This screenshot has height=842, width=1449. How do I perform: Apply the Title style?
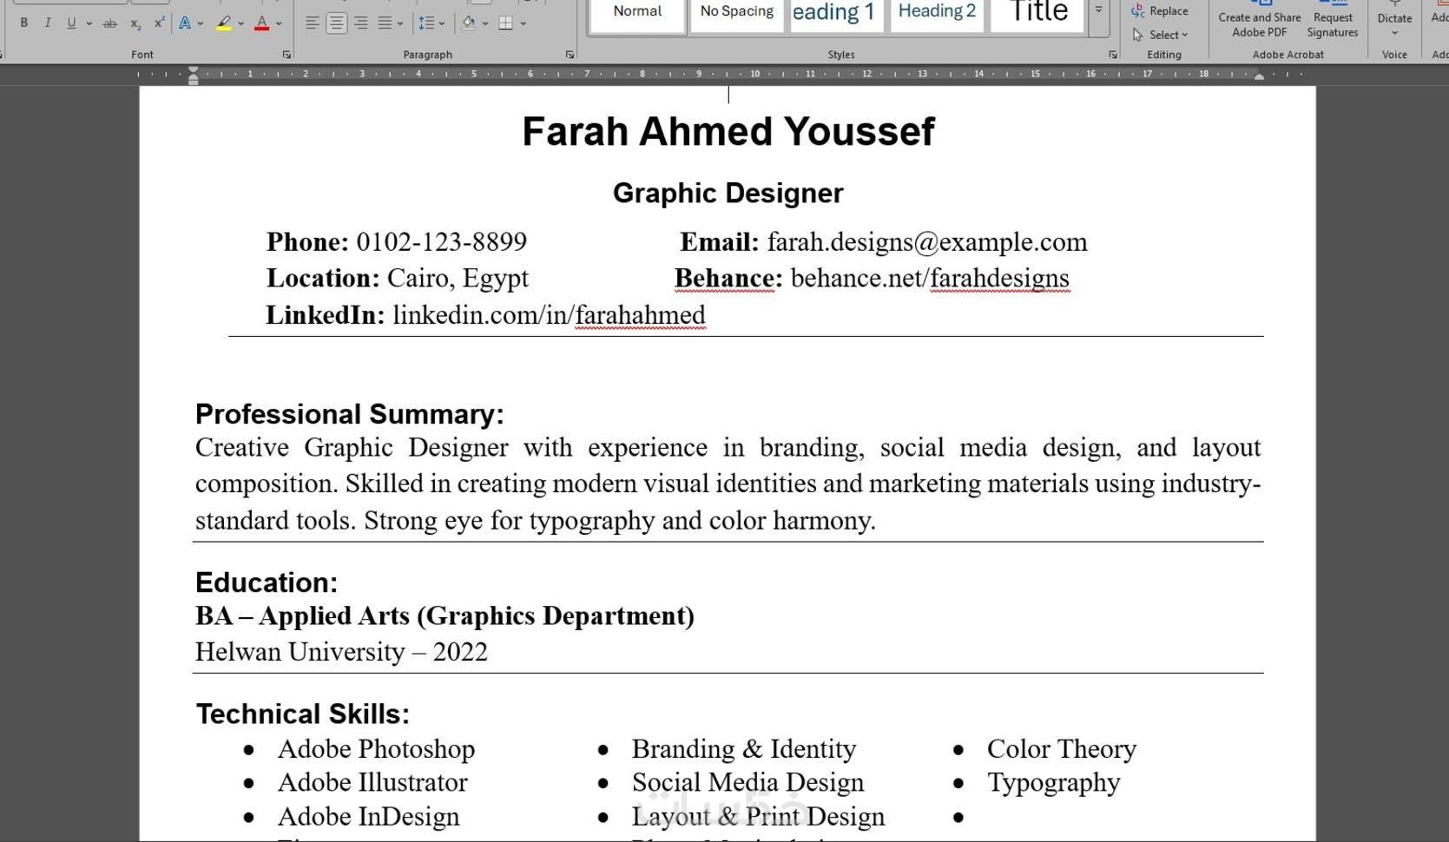(1036, 11)
